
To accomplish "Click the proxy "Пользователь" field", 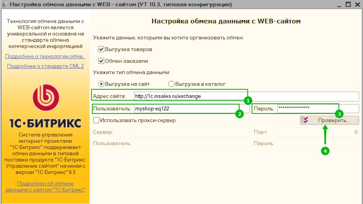I will (192, 144).
